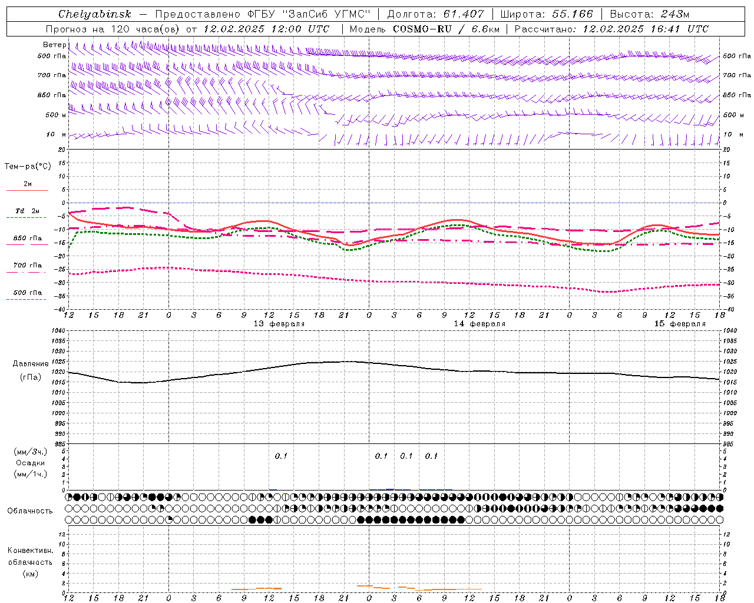The height and width of the screenshot is (603, 754).
Task: Click the 'Высота: 243м' header field
Action: pos(650,14)
